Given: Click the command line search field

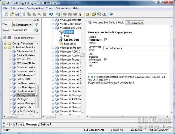Looking at the screenshot, I should coord(22,30).
